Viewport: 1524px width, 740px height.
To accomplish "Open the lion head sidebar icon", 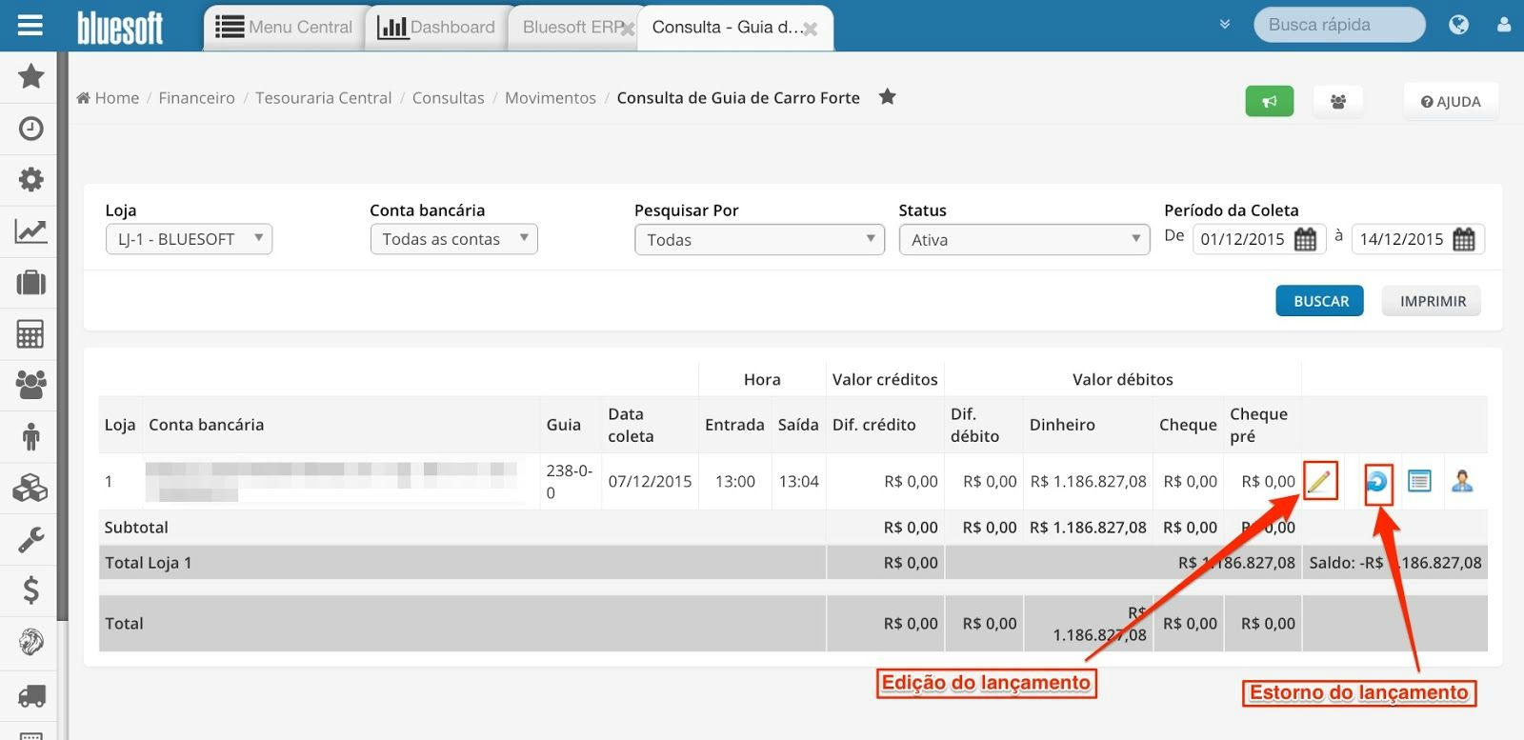I will (x=31, y=642).
